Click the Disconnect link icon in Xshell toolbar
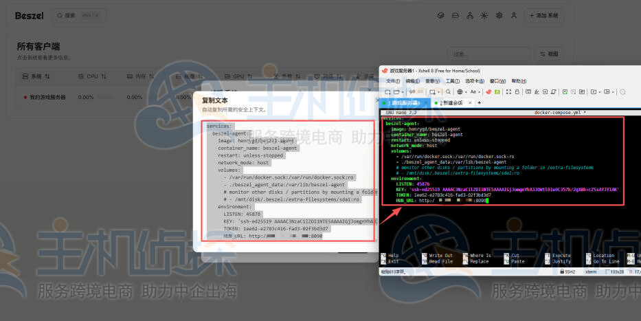This screenshot has height=321, width=641. tap(420, 91)
